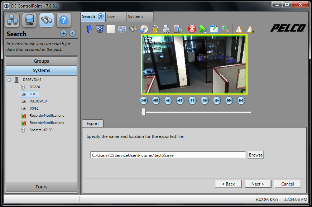Click the printer icon
Image resolution: width=312 pixels, height=207 pixels.
coord(166,29)
